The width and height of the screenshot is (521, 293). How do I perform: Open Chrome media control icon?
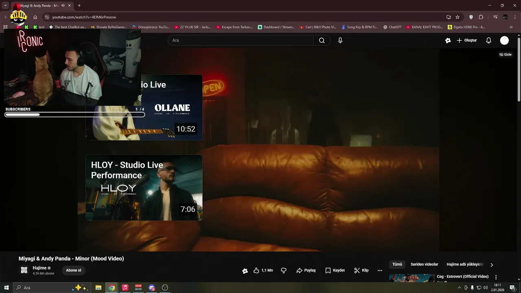click(495, 17)
